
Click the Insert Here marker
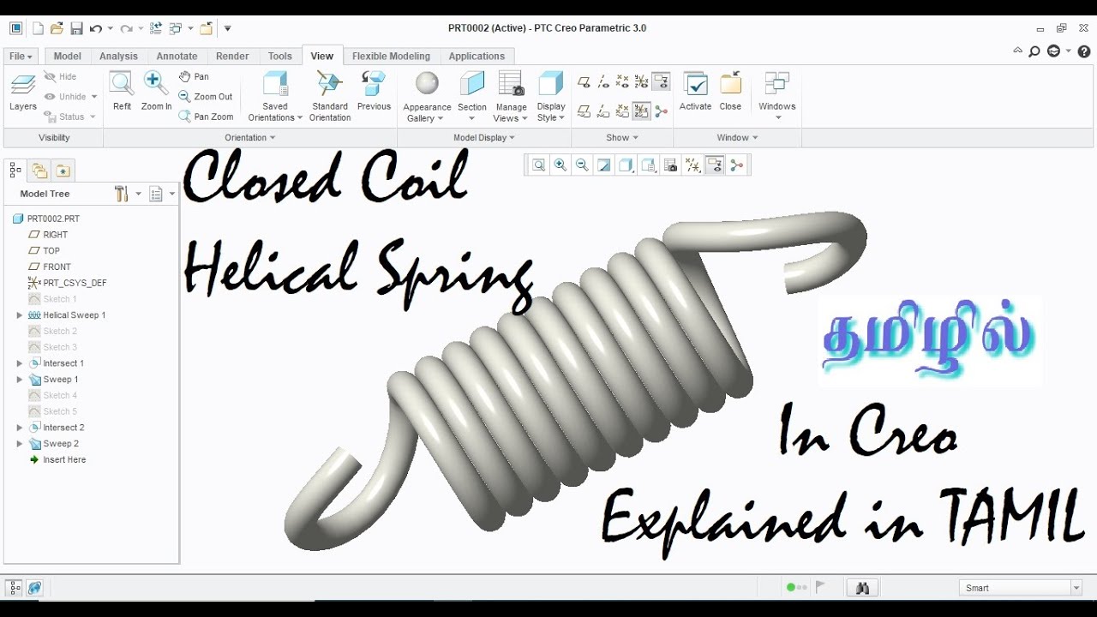click(x=57, y=460)
